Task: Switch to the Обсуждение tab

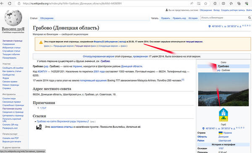Action: 47,18
